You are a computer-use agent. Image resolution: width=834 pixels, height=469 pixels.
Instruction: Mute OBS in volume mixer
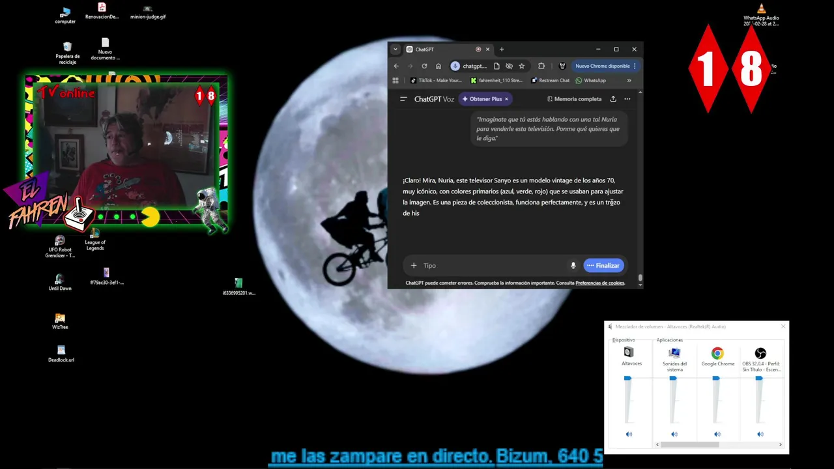pyautogui.click(x=760, y=434)
